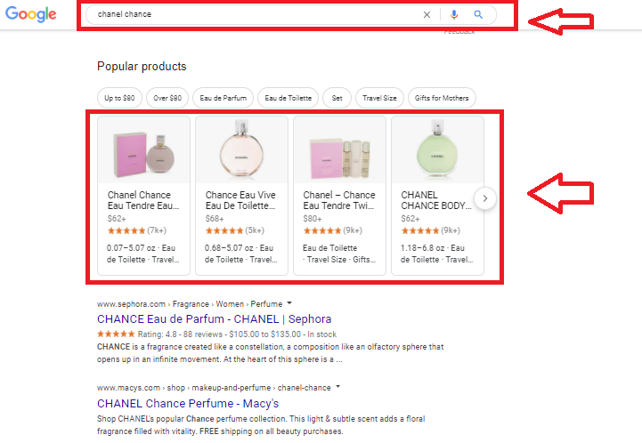Viewport: 642px width, 443px height.
Task: Open Chanel Chance Eau Tendre product image
Action: click(x=143, y=150)
